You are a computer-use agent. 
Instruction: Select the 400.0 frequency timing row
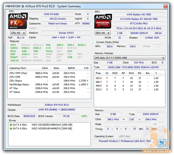coord(129,86)
